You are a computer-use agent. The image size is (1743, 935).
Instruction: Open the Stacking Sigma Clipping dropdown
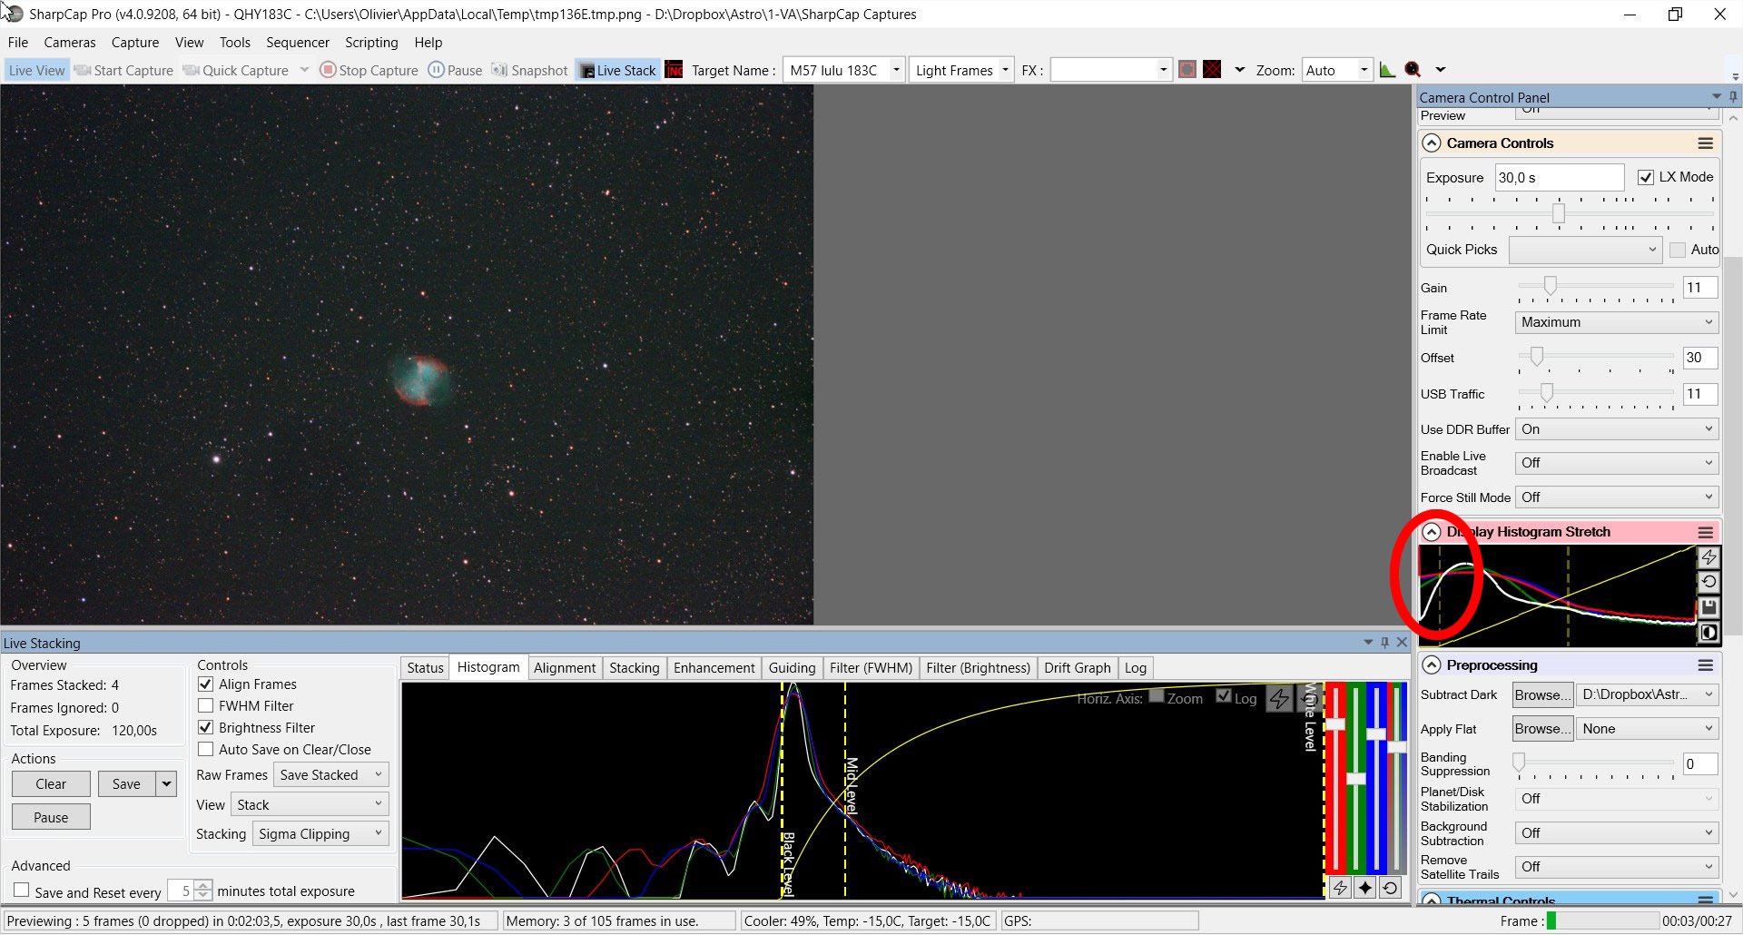tap(320, 833)
